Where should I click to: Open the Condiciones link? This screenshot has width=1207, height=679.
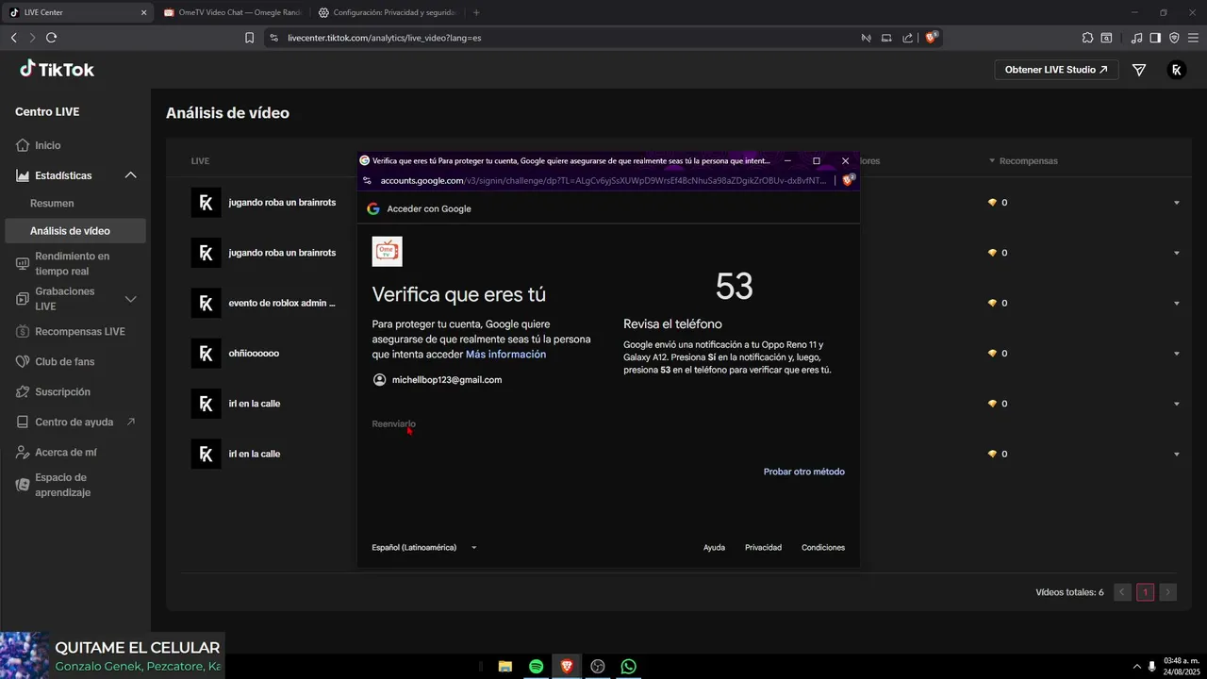[823, 548]
